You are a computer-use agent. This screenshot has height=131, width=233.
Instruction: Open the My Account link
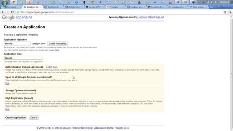click(141, 17)
